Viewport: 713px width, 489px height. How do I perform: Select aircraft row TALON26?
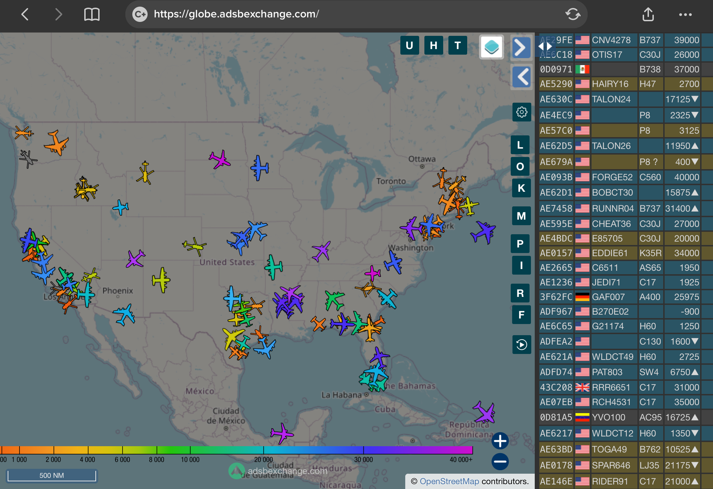626,146
